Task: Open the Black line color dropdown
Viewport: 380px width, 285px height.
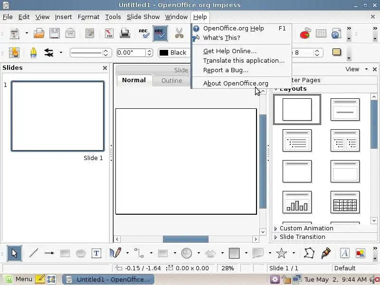Action: 174,53
